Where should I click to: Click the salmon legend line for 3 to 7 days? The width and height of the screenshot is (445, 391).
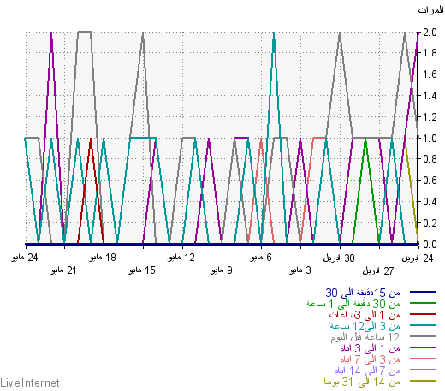click(x=423, y=358)
